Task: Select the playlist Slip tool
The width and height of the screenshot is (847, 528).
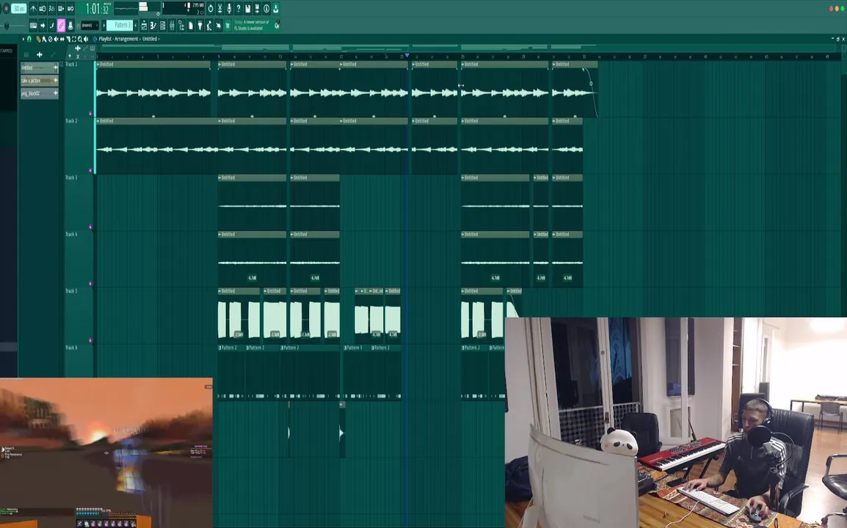Action: point(62,39)
